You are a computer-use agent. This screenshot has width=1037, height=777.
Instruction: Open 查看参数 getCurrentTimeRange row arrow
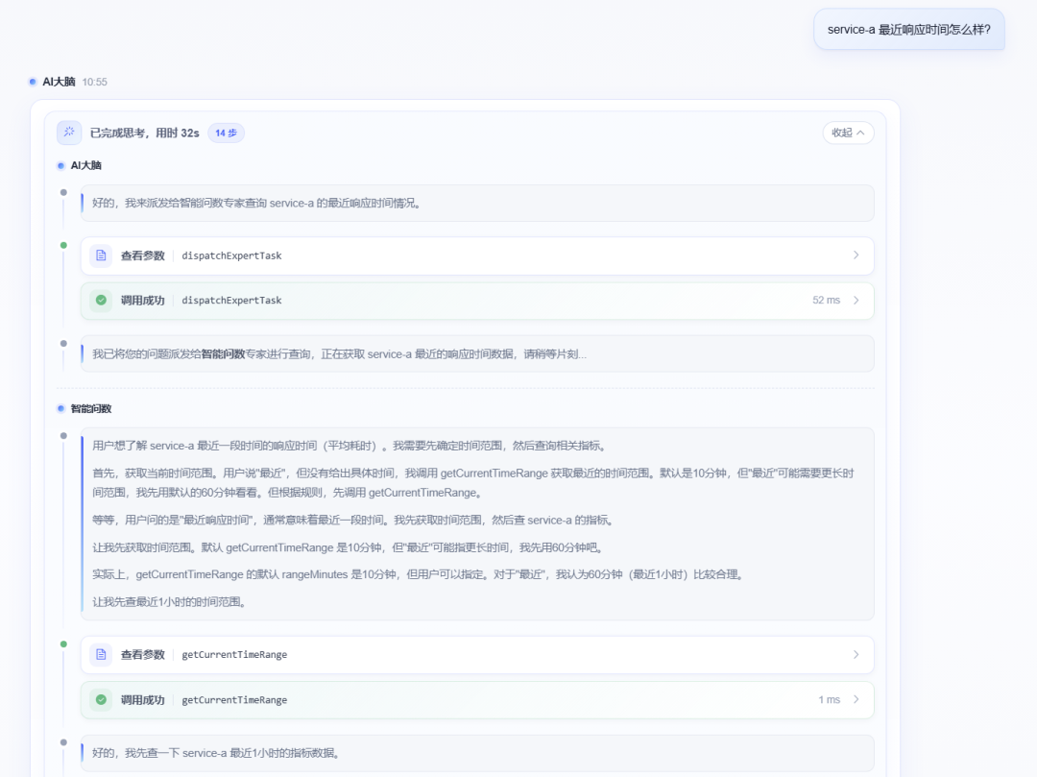click(x=856, y=655)
